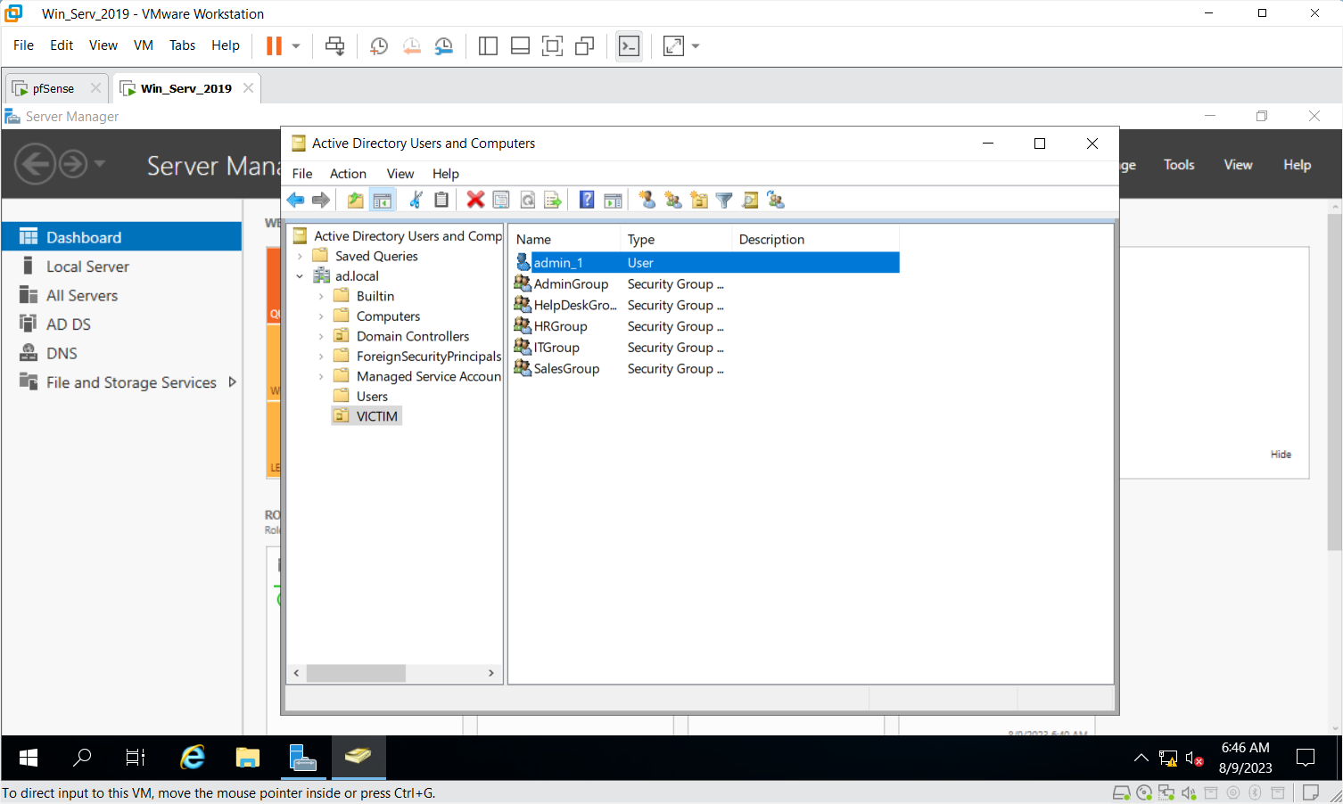1343x804 pixels.
Task: Add selected objects to a group icon
Action: pyautogui.click(x=776, y=200)
